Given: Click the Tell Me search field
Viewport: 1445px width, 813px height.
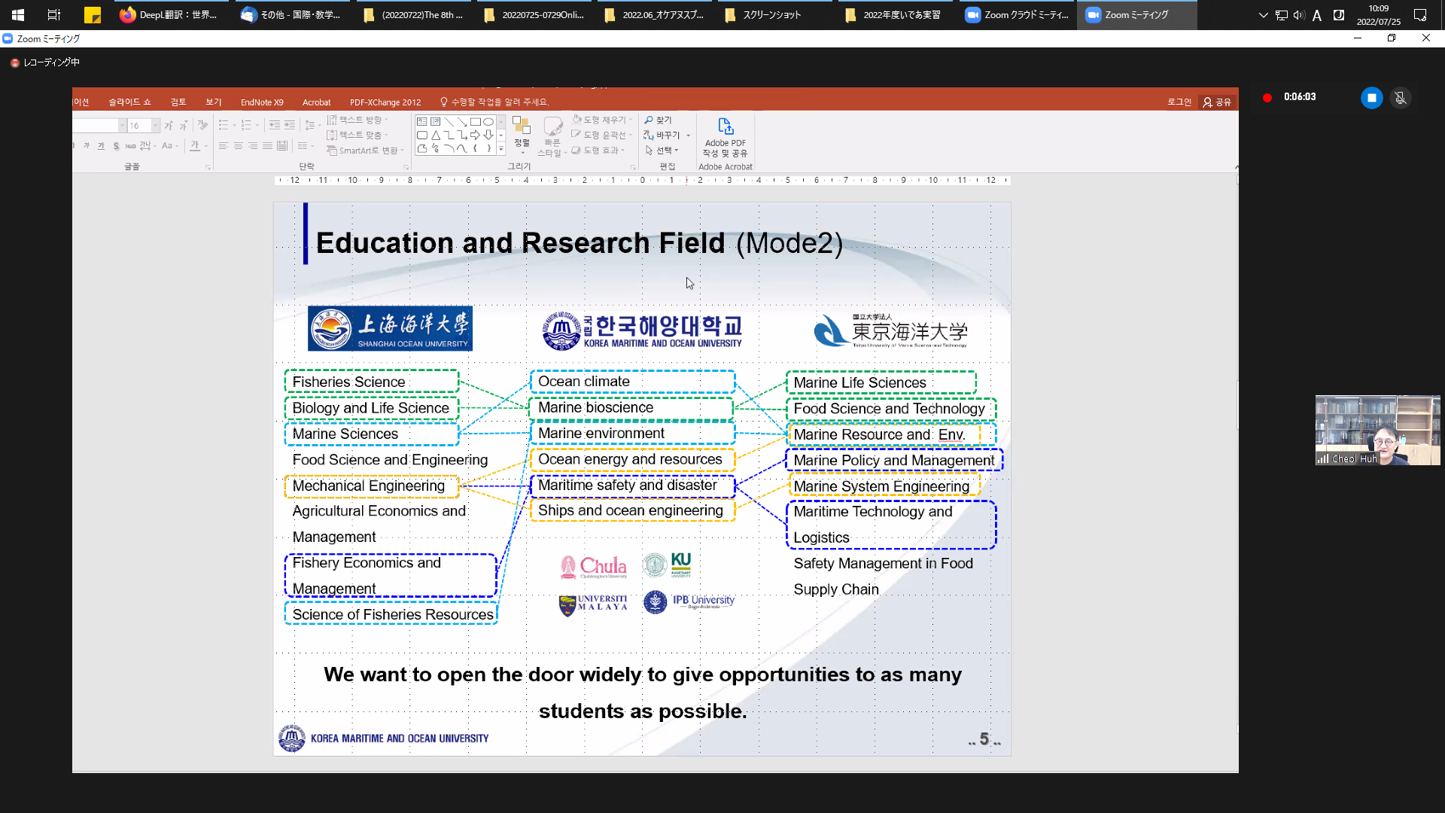Looking at the screenshot, I should click(x=495, y=102).
